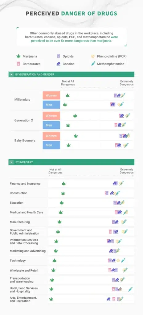Collapse the By Generation and Gender section arrow
Image resolution: width=143 pixels, height=315 pixels.
click(x=11, y=74)
